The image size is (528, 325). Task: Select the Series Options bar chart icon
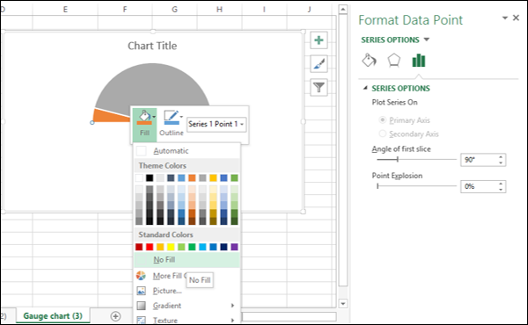[x=419, y=61]
